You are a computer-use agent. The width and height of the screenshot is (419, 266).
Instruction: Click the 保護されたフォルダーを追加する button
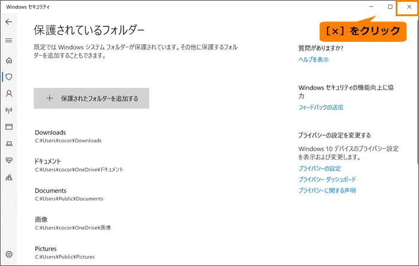(x=92, y=98)
